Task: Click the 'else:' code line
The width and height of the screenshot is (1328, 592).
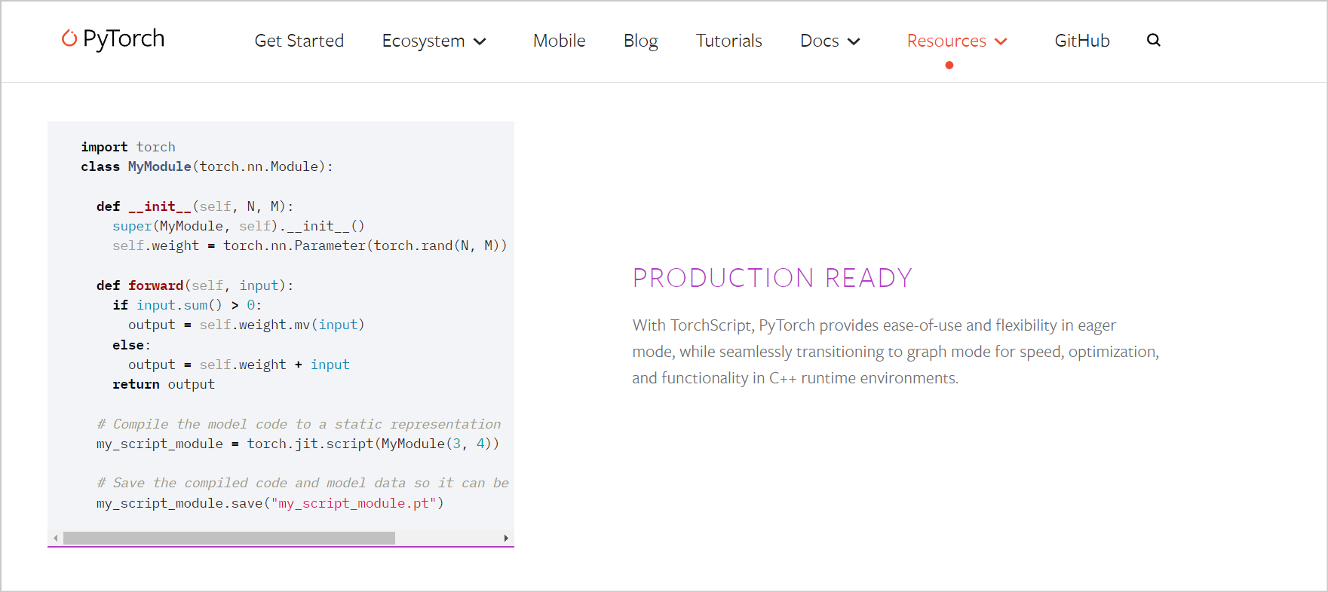Action: click(x=131, y=345)
